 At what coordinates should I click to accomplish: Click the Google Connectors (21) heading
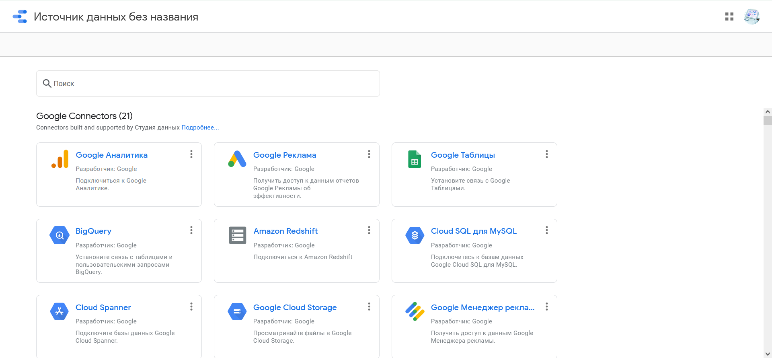(84, 116)
